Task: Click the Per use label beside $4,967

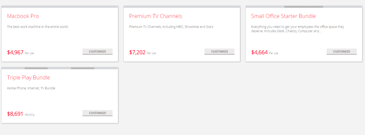Action: (29, 53)
